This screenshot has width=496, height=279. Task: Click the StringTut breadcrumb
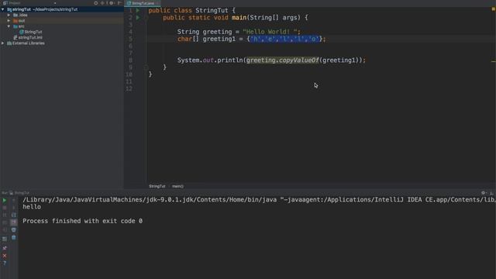[x=157, y=186]
